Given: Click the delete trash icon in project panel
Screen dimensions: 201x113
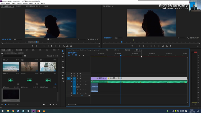Looking at the screenshot, I should [57, 105].
